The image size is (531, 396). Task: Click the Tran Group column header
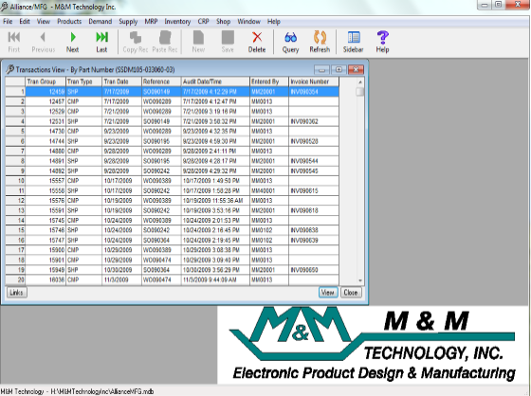46,81
